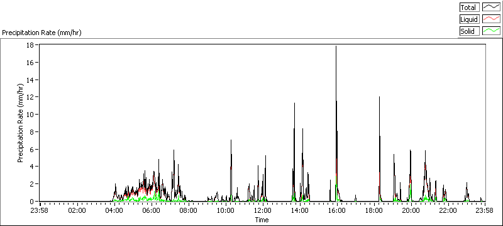The width and height of the screenshot is (503, 226).
Task: Click the 6 Y-axis tick label
Action: coord(32,150)
